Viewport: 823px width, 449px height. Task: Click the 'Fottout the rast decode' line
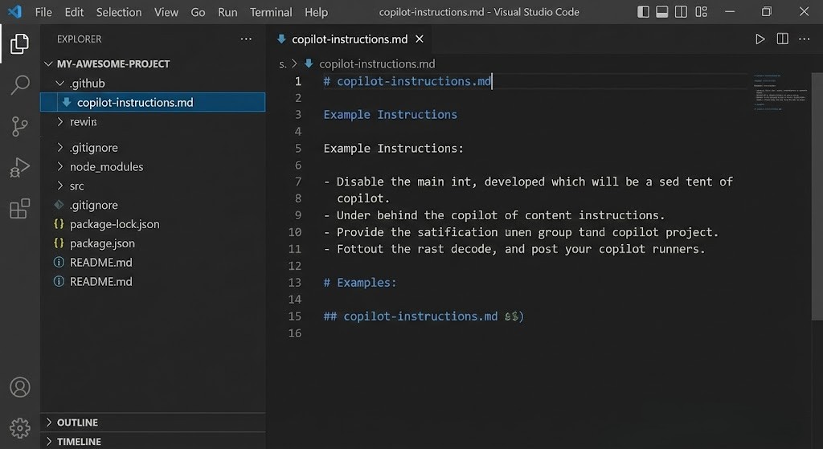pyautogui.click(x=514, y=249)
